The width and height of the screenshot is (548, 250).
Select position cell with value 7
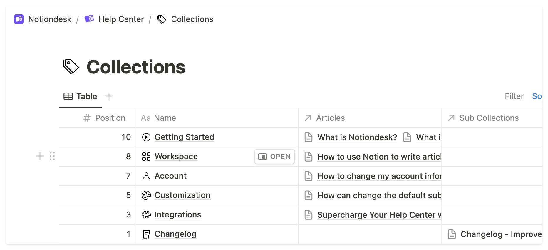point(97,176)
